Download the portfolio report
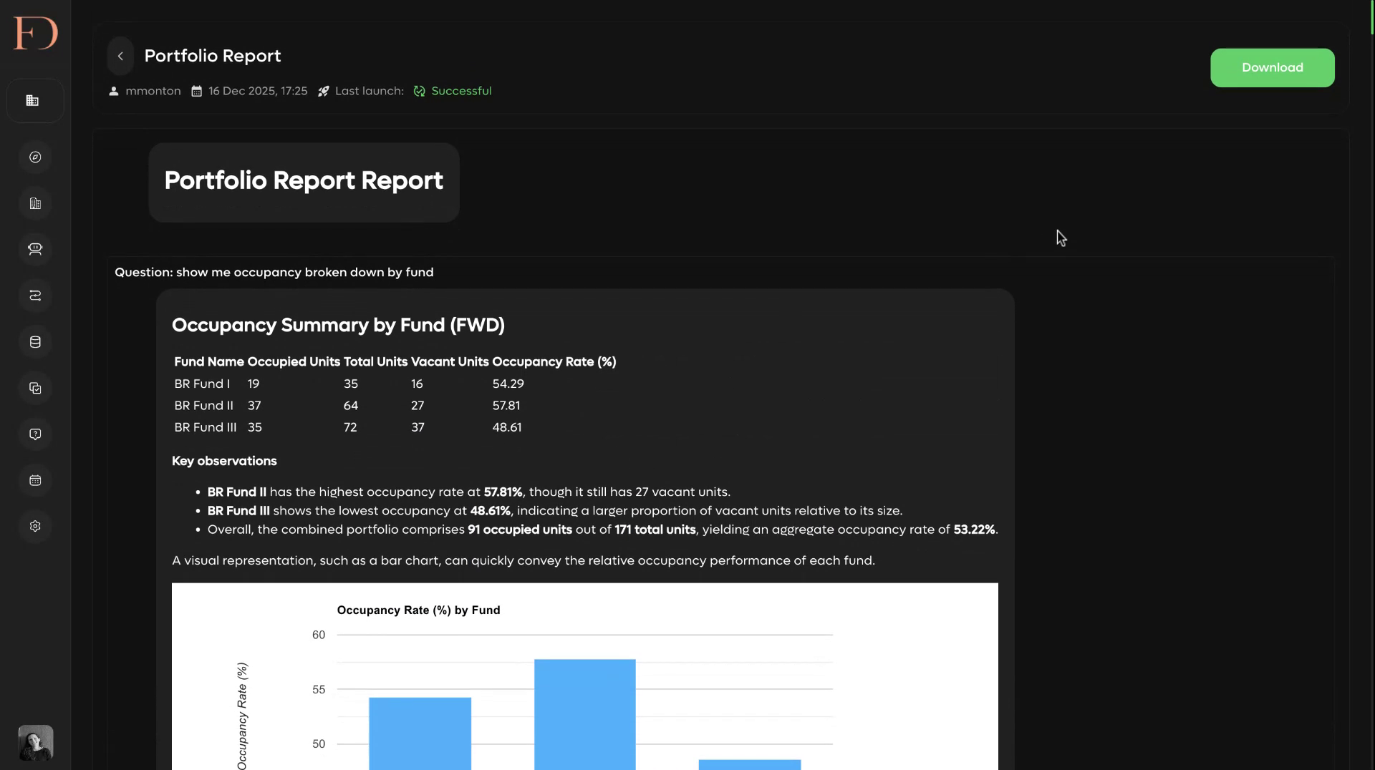 click(1272, 68)
